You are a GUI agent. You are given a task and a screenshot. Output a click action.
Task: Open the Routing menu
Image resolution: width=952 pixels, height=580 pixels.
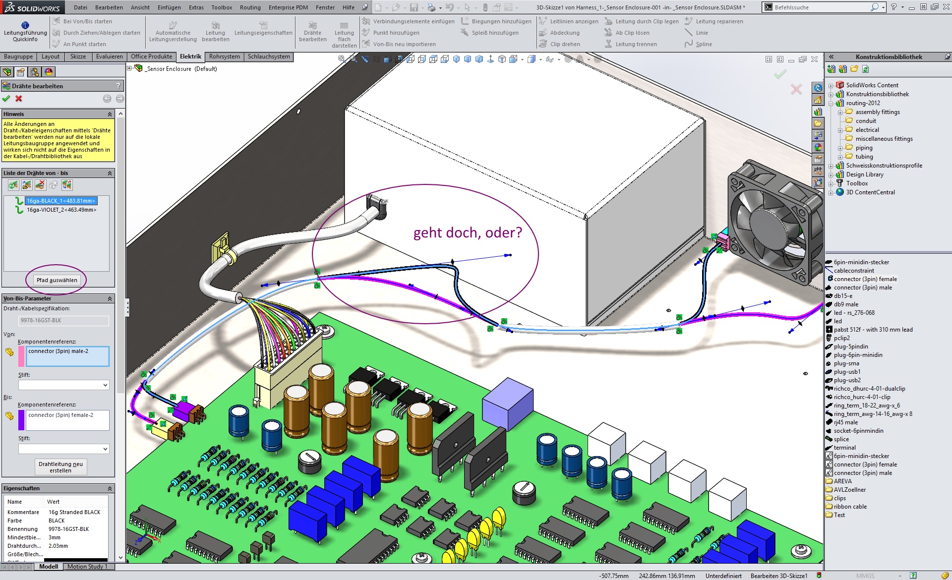pos(250,7)
